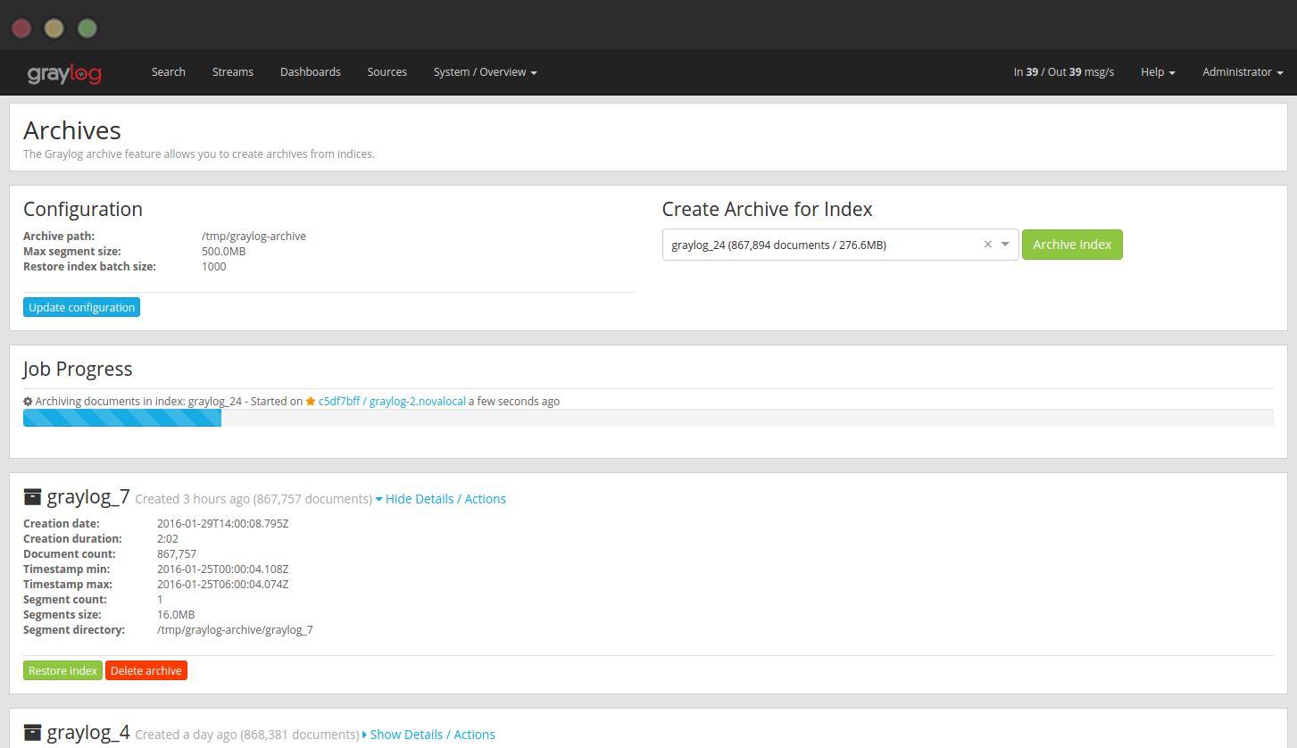Open the Dashboards page
This screenshot has height=748, width=1297.
pos(310,72)
